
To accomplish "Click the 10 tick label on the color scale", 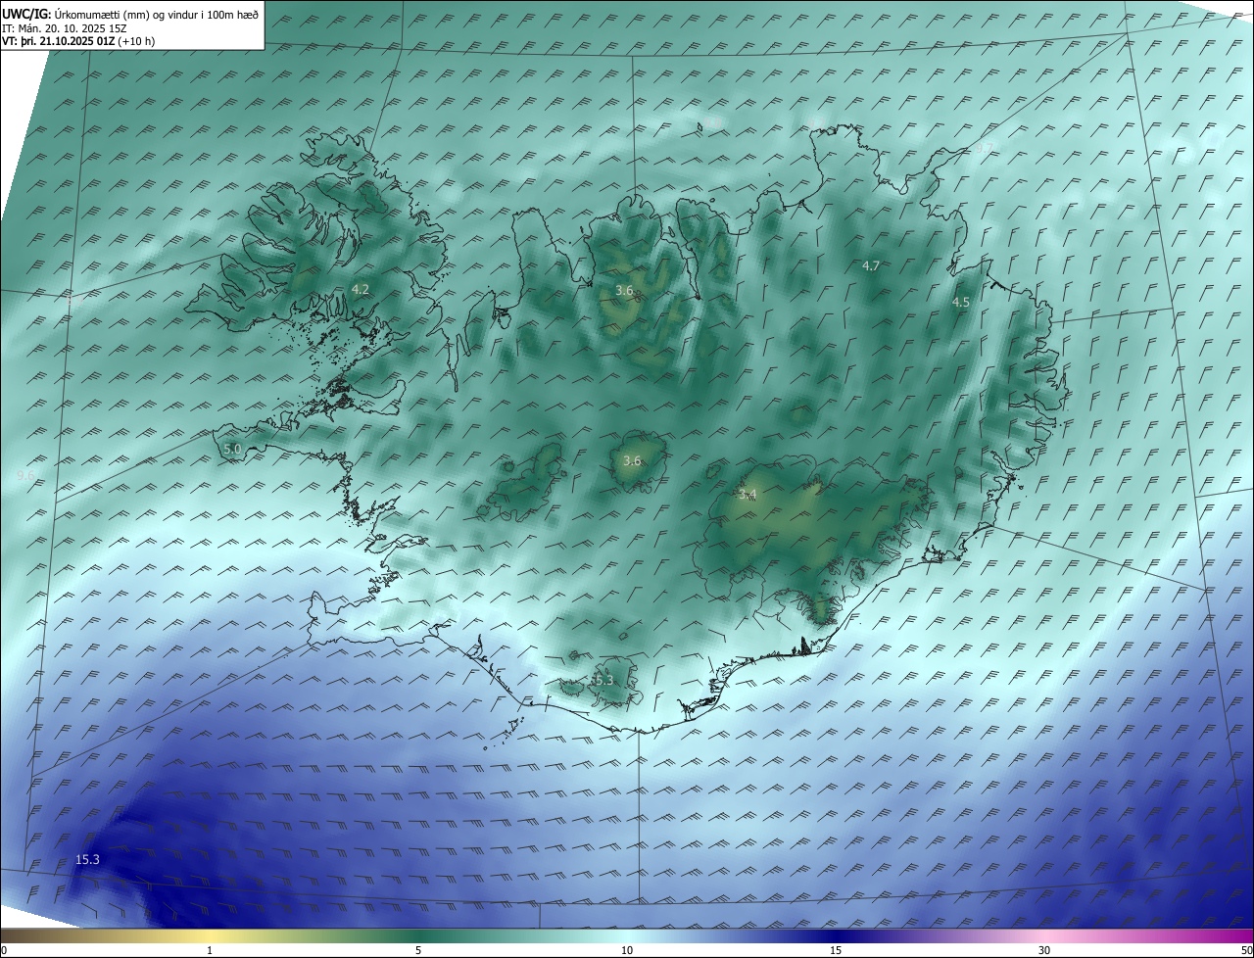I will pyautogui.click(x=627, y=950).
